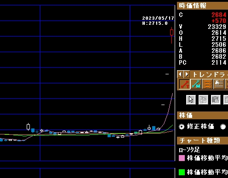Click the right arrow beside トレンドライン
Screen dimensions: 228x178
(x=187, y=74)
